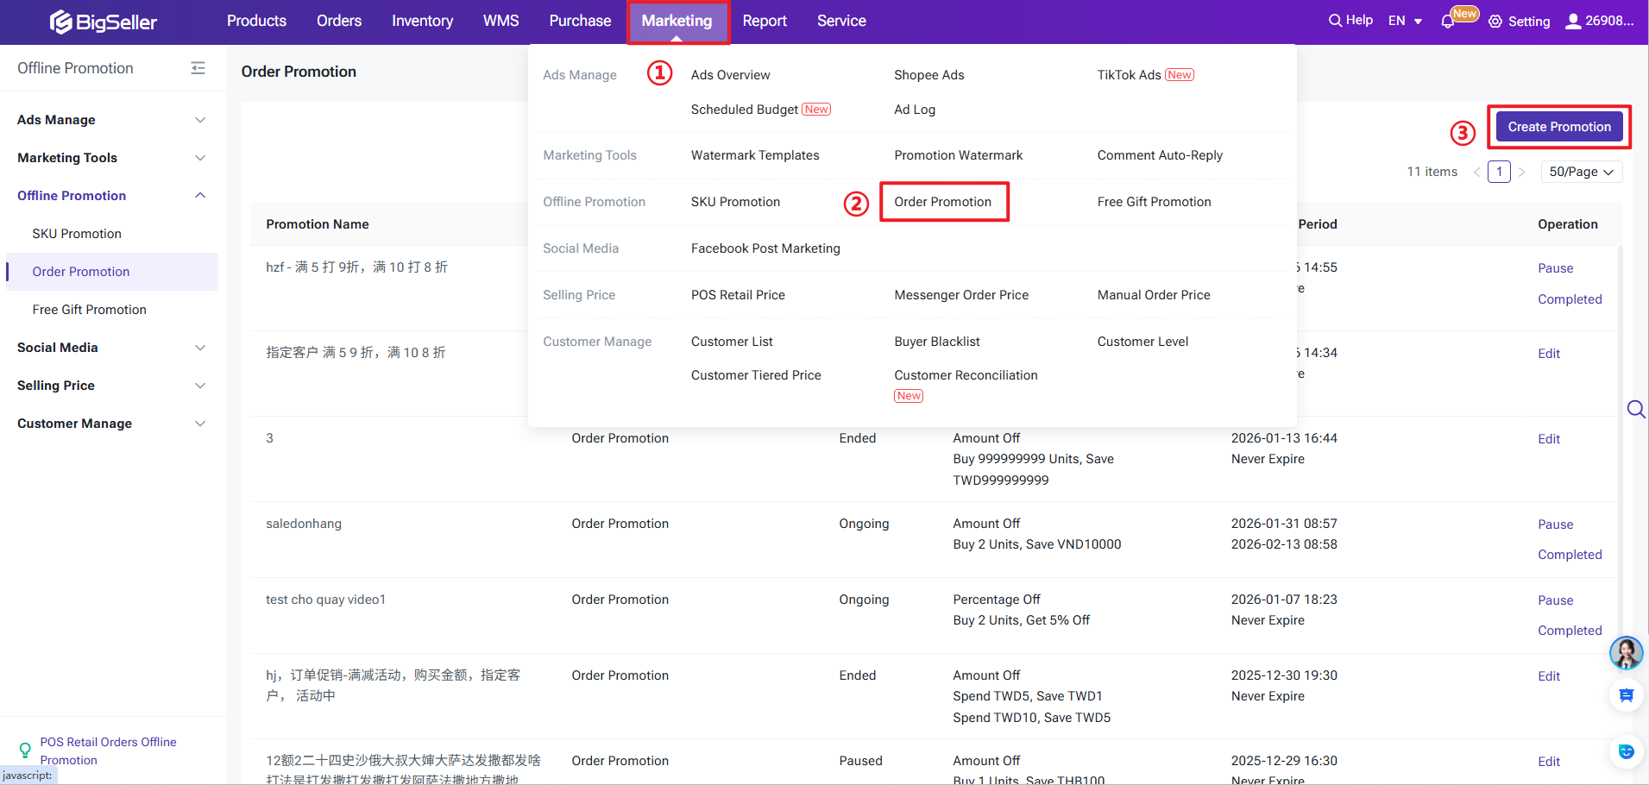Click the magnifier icon at right edge
The width and height of the screenshot is (1649, 785).
coord(1635,409)
